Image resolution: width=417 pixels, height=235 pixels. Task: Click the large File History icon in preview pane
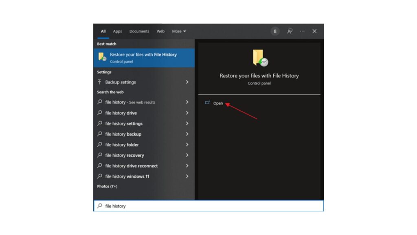(260, 58)
